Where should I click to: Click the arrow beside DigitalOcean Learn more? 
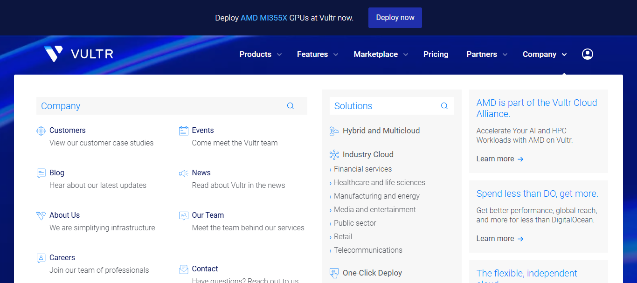coord(521,239)
